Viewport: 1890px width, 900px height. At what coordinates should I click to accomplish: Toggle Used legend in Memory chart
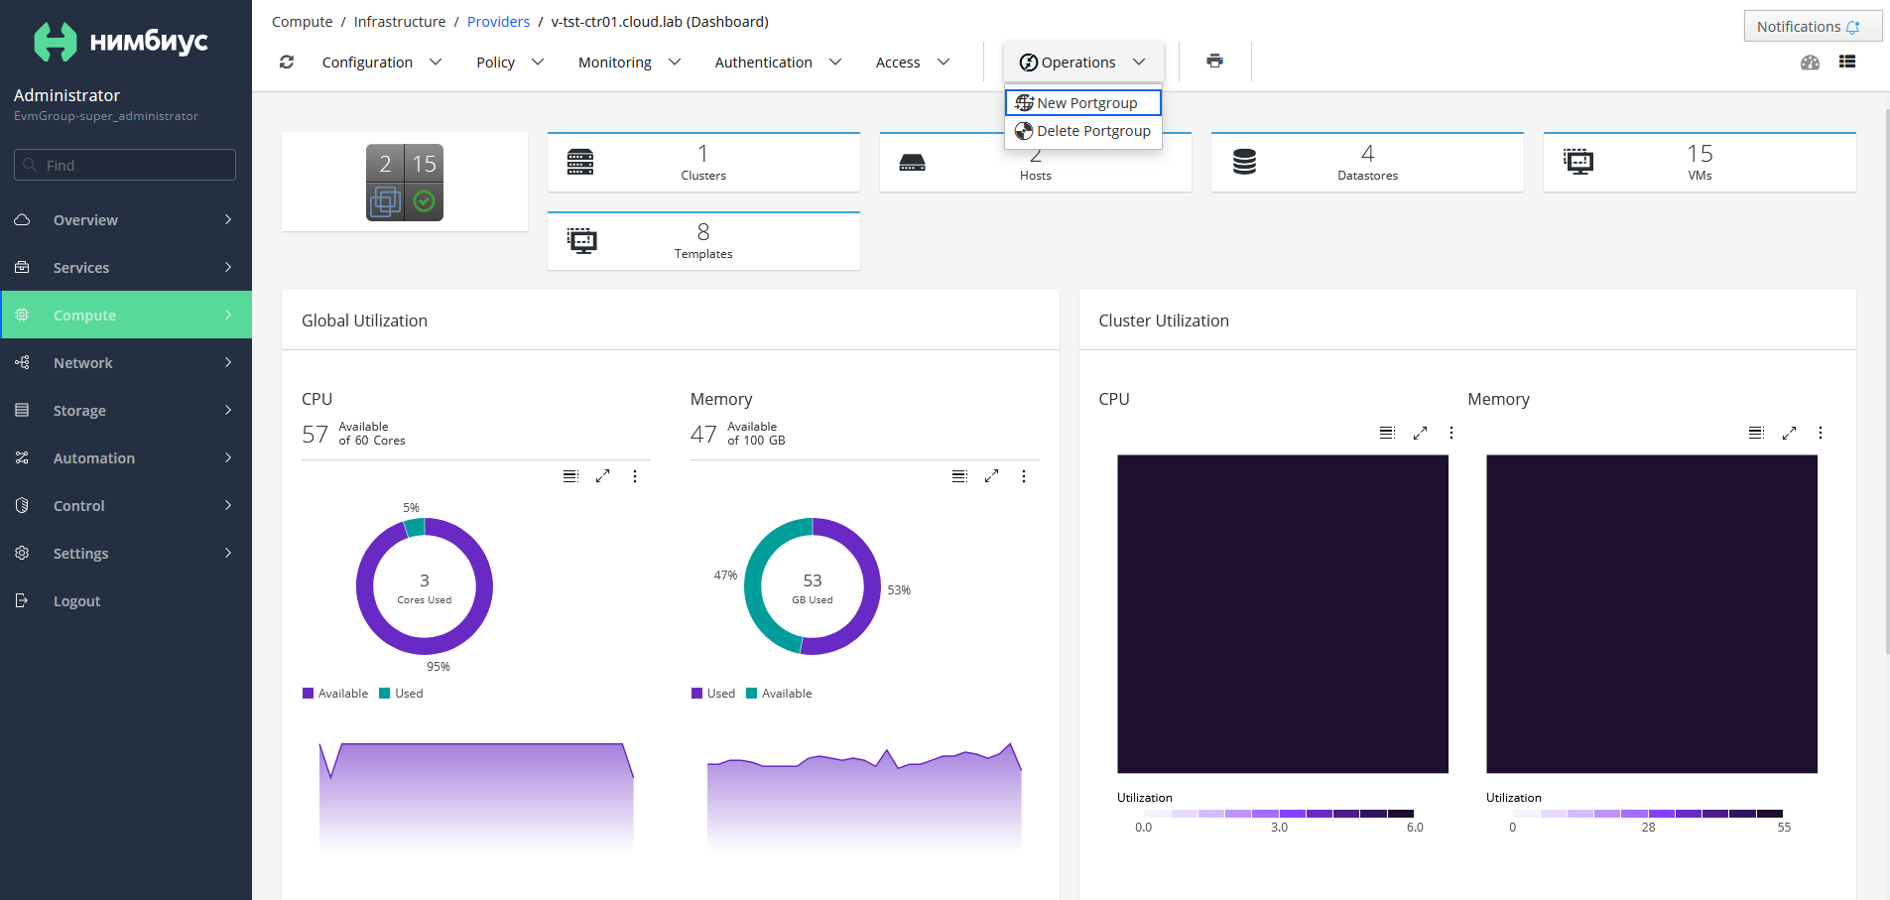(713, 694)
